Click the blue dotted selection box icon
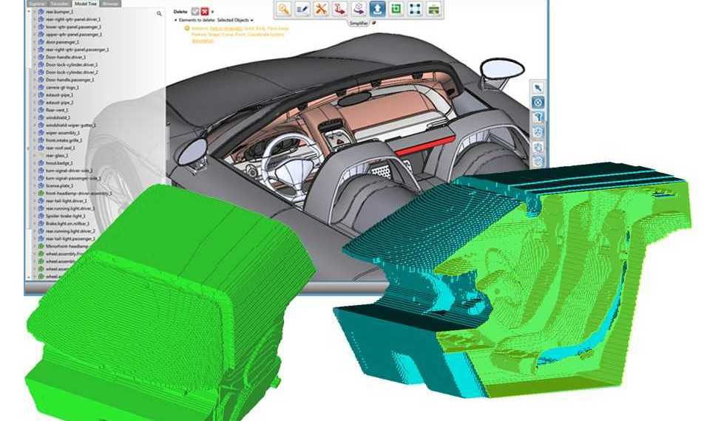 click(414, 10)
